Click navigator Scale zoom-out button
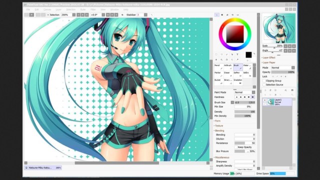The image size is (320, 180). click(x=285, y=46)
